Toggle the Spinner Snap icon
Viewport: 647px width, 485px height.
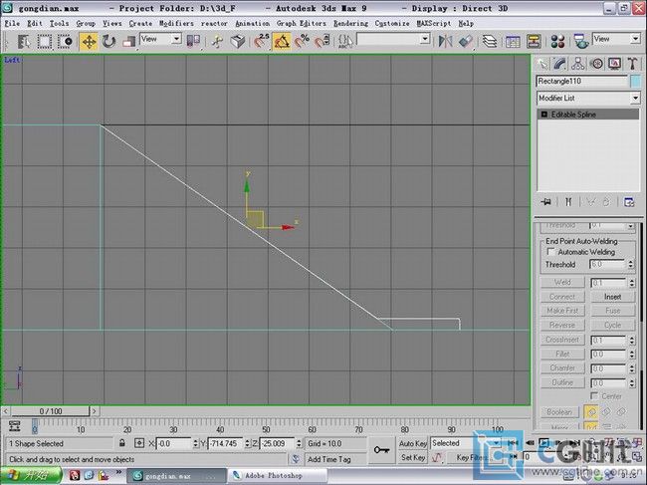click(323, 41)
